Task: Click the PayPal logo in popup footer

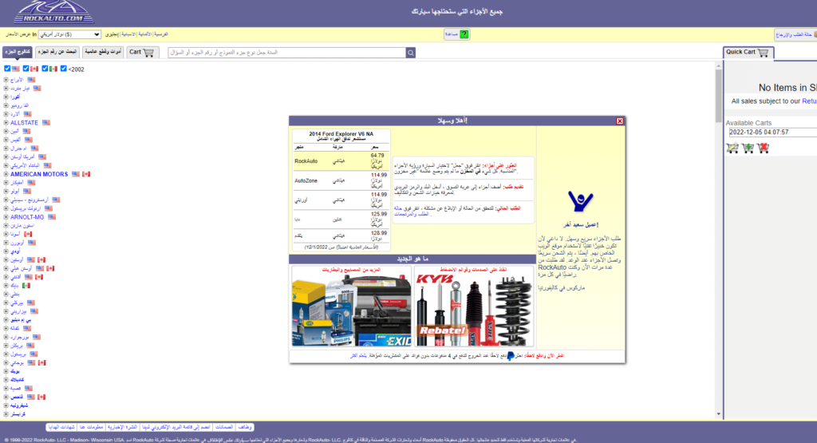Action: pyautogui.click(x=511, y=356)
